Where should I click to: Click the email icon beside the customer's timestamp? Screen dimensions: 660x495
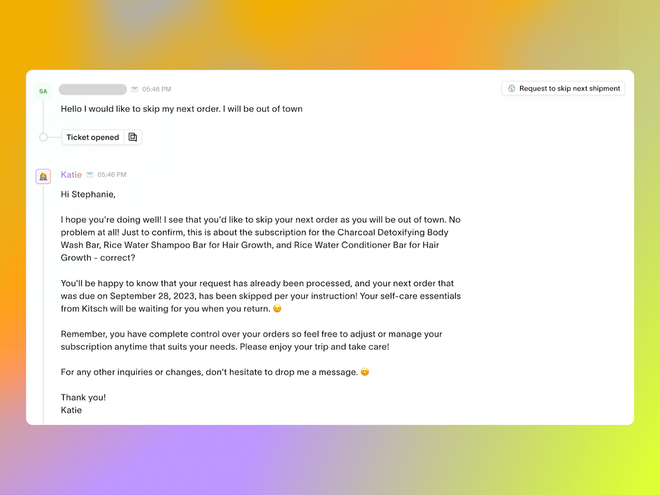[x=135, y=90]
